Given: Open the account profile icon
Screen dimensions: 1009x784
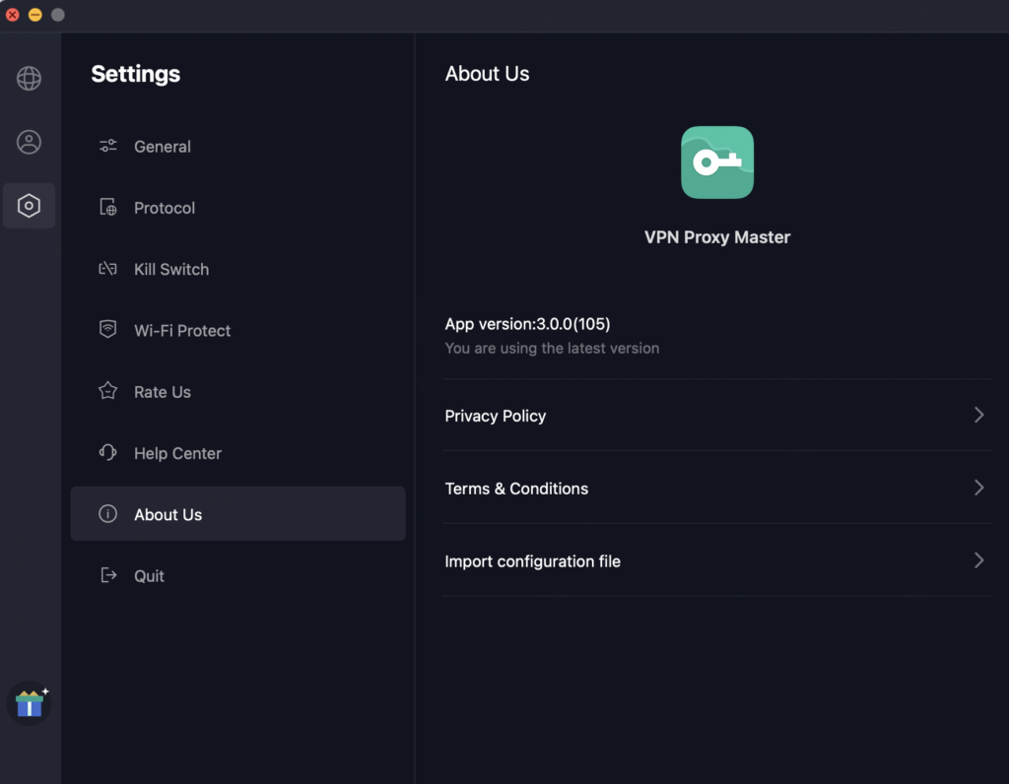Looking at the screenshot, I should click(29, 142).
